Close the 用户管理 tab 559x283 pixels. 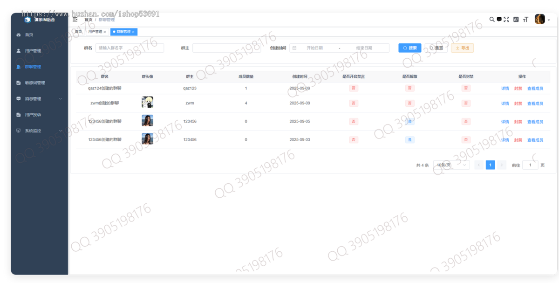[105, 32]
